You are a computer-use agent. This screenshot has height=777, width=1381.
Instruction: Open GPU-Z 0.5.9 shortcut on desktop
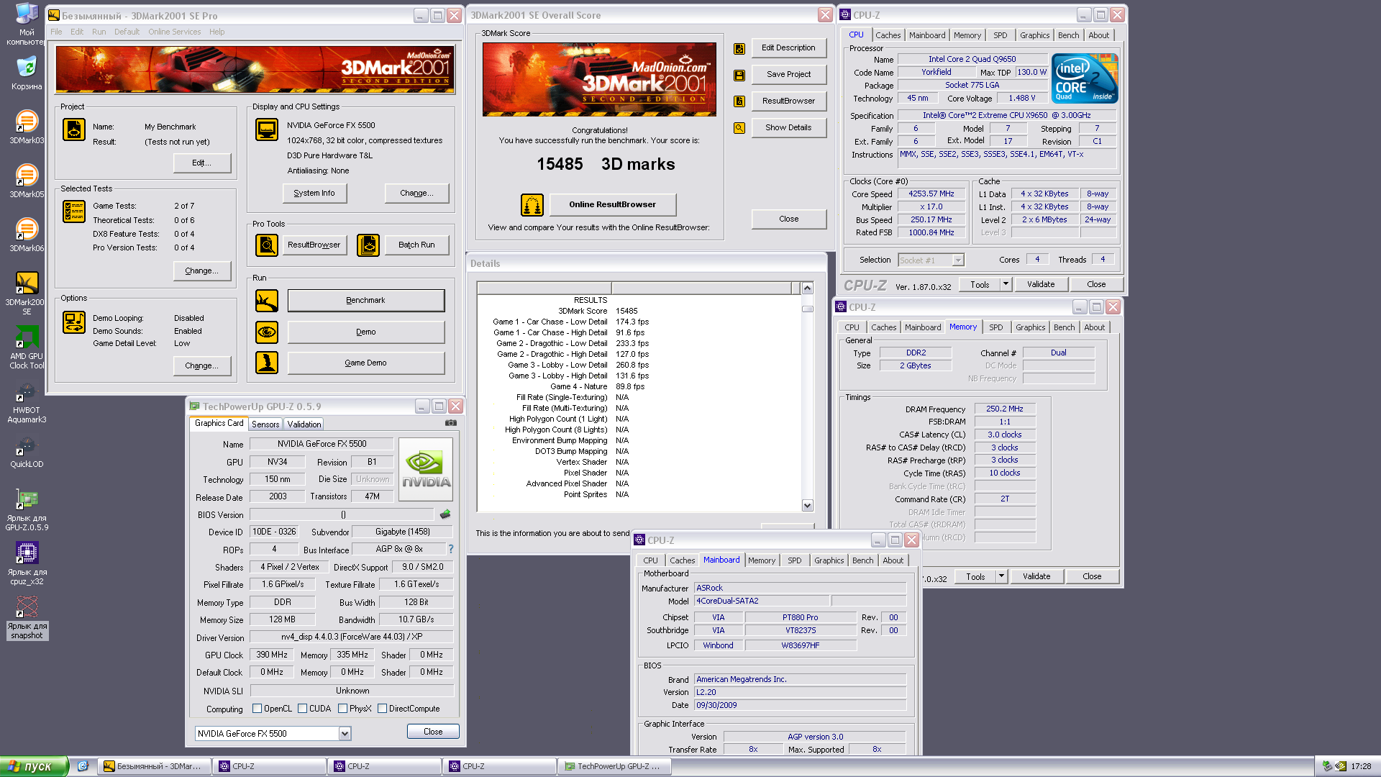tap(27, 509)
